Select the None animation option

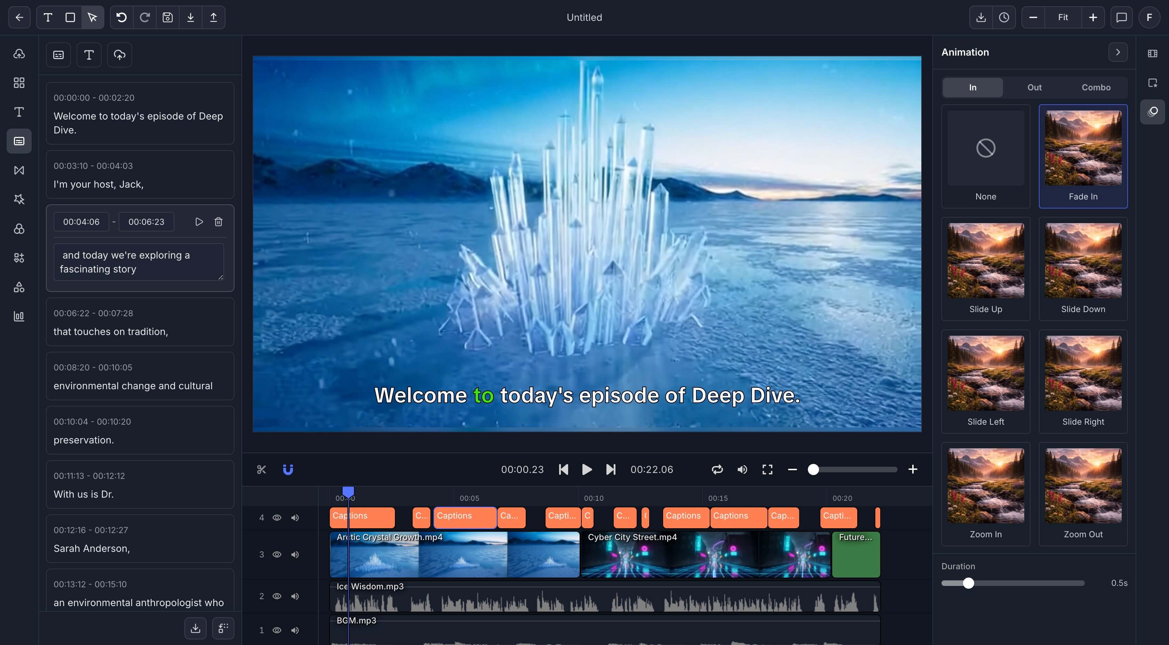(986, 156)
